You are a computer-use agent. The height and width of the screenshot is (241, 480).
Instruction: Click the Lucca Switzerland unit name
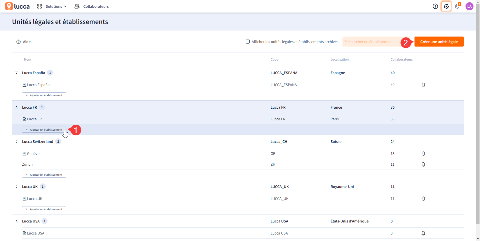(37, 142)
